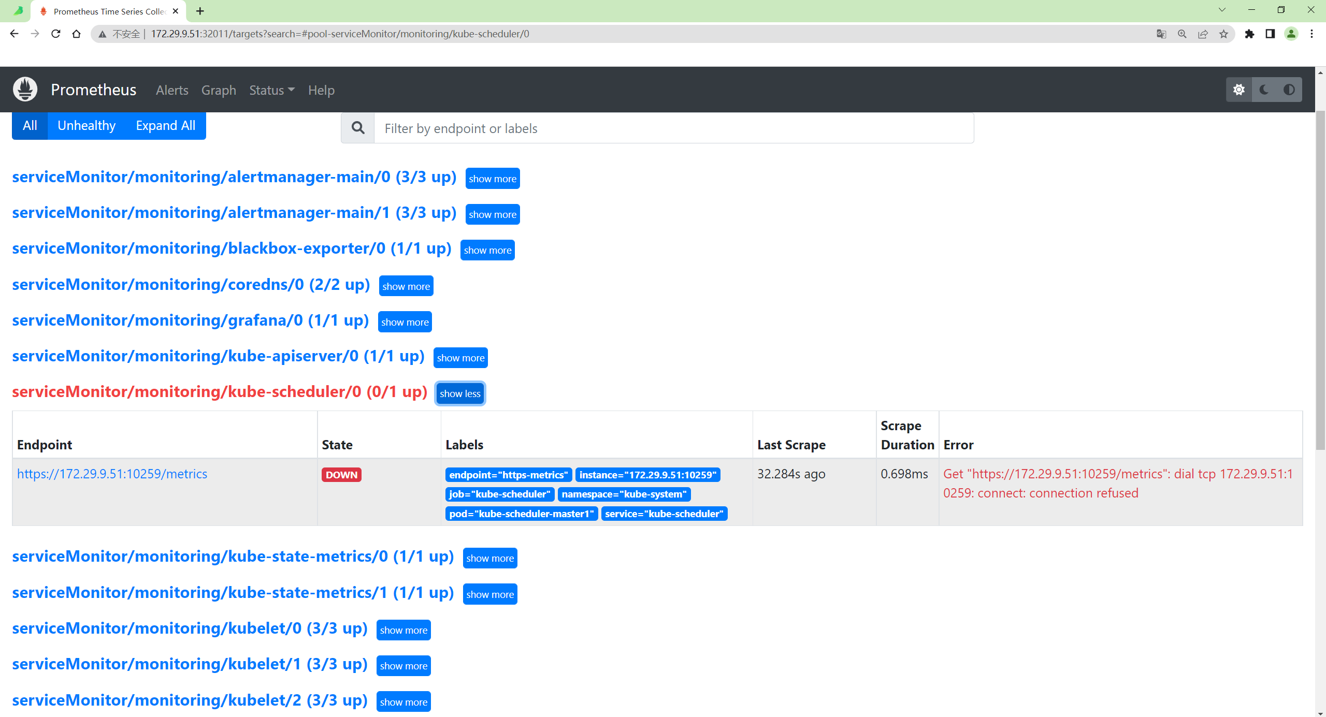Viewport: 1326px width, 717px height.
Task: Close the Prometheus browser tab
Action: point(176,11)
